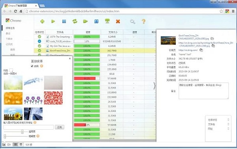Click the 纯色 solid color swatch
The image size is (237, 149).
[x=11, y=70]
